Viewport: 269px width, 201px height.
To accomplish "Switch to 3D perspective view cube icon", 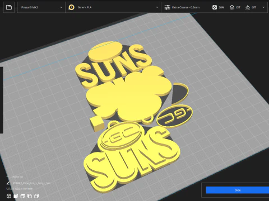I will point(9,196).
